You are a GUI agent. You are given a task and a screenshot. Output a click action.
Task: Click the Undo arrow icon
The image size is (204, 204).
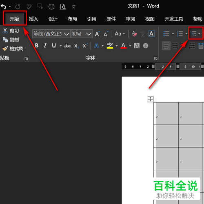4,7
